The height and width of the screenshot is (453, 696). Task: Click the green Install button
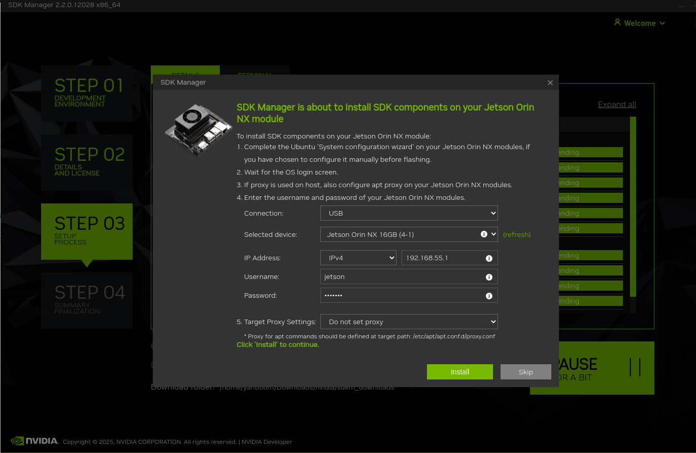click(459, 372)
